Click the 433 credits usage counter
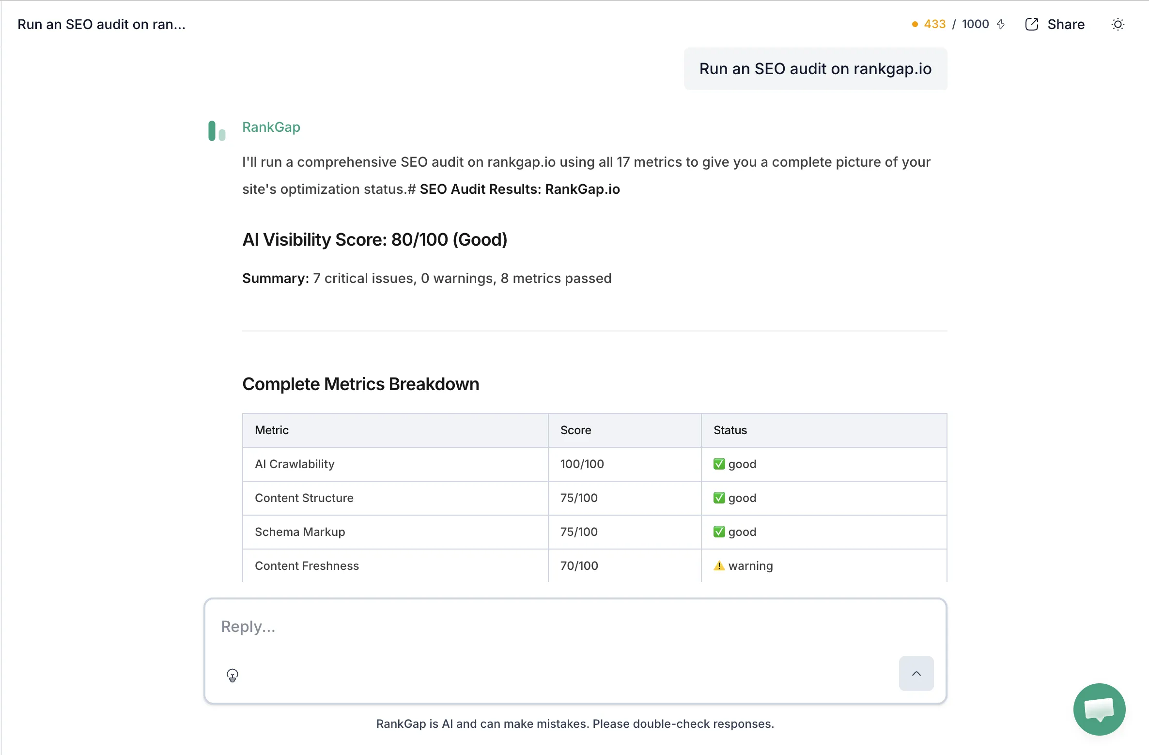Viewport: 1149px width, 755px height. [x=934, y=24]
